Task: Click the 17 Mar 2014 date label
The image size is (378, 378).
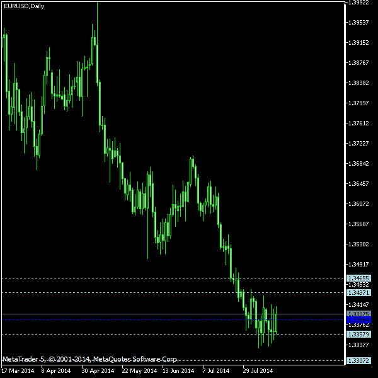Action: click(x=18, y=371)
